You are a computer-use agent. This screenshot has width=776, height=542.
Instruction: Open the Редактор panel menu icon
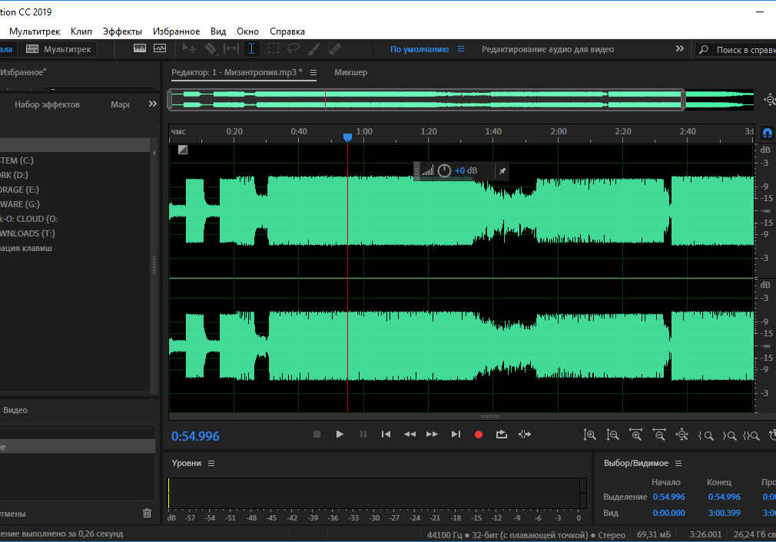point(313,73)
